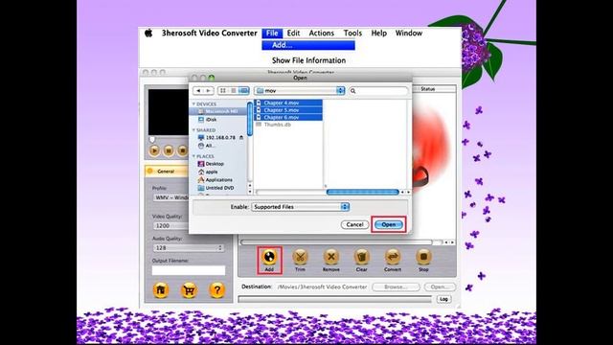Click the file browser horizontal scrollbar
This screenshot has height=345, width=613.
362,192
